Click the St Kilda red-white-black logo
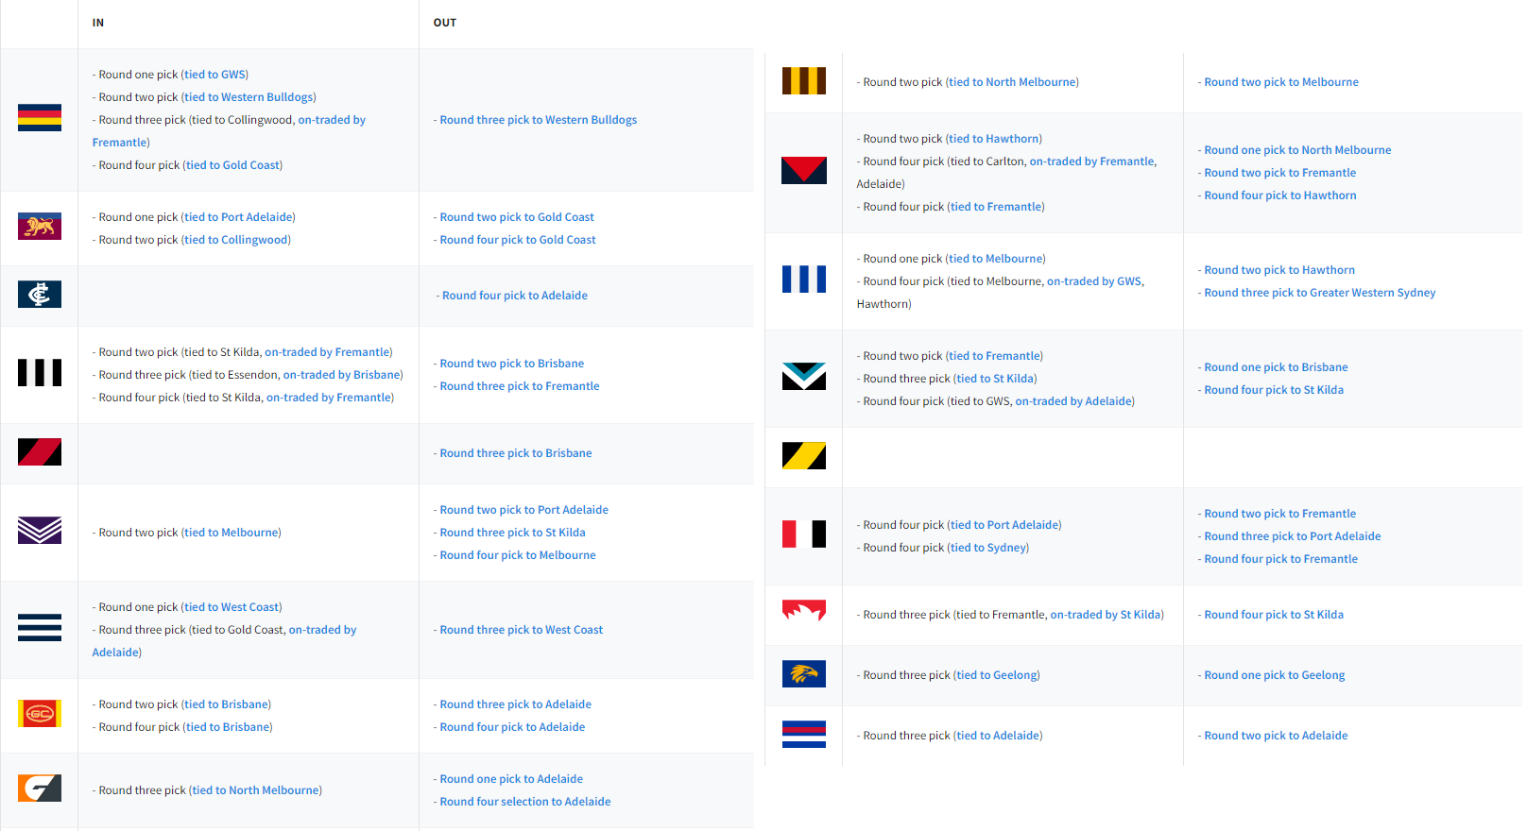This screenshot has height=831, width=1527. [804, 534]
